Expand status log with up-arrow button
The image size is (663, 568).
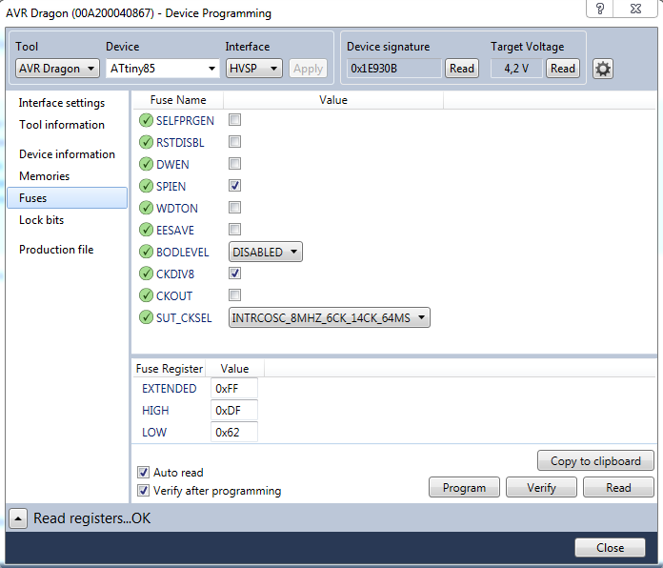pyautogui.click(x=18, y=518)
